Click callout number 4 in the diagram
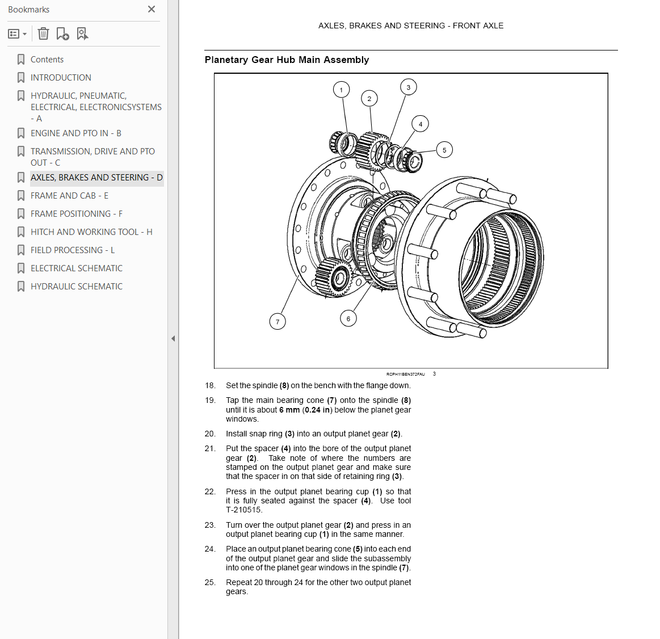Screen dimensions: 660x639 pos(420,124)
